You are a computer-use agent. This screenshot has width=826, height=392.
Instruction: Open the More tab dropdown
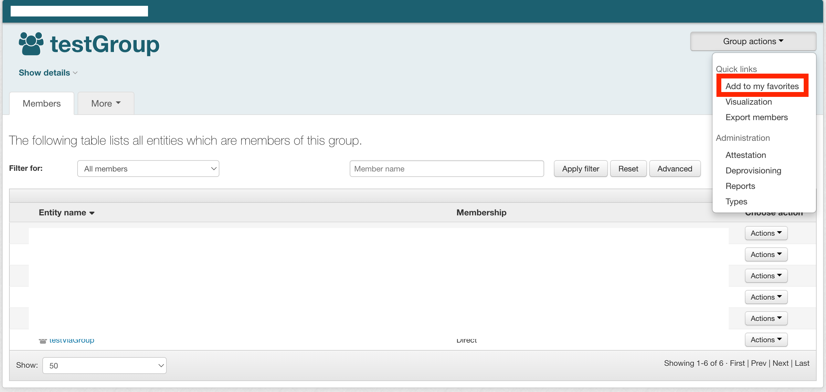(106, 104)
